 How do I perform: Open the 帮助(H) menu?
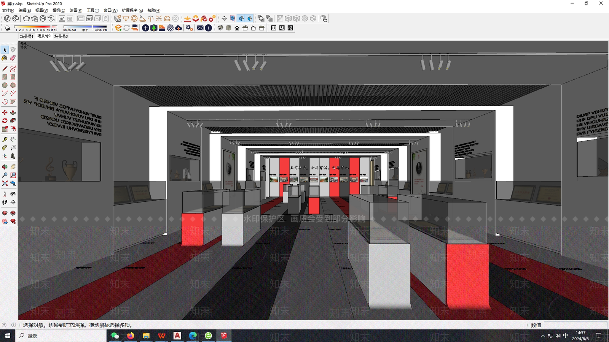[x=154, y=10]
